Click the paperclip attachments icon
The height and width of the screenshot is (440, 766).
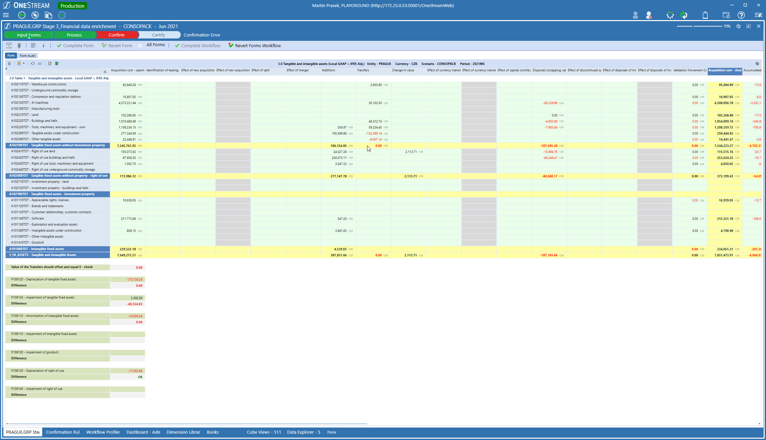tap(19, 46)
